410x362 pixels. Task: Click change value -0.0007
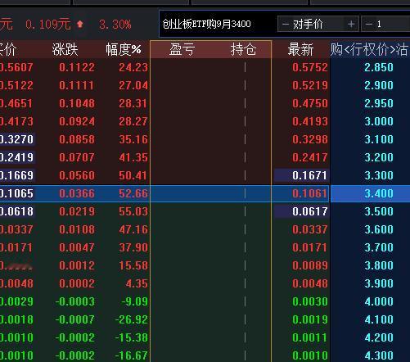tap(75, 319)
